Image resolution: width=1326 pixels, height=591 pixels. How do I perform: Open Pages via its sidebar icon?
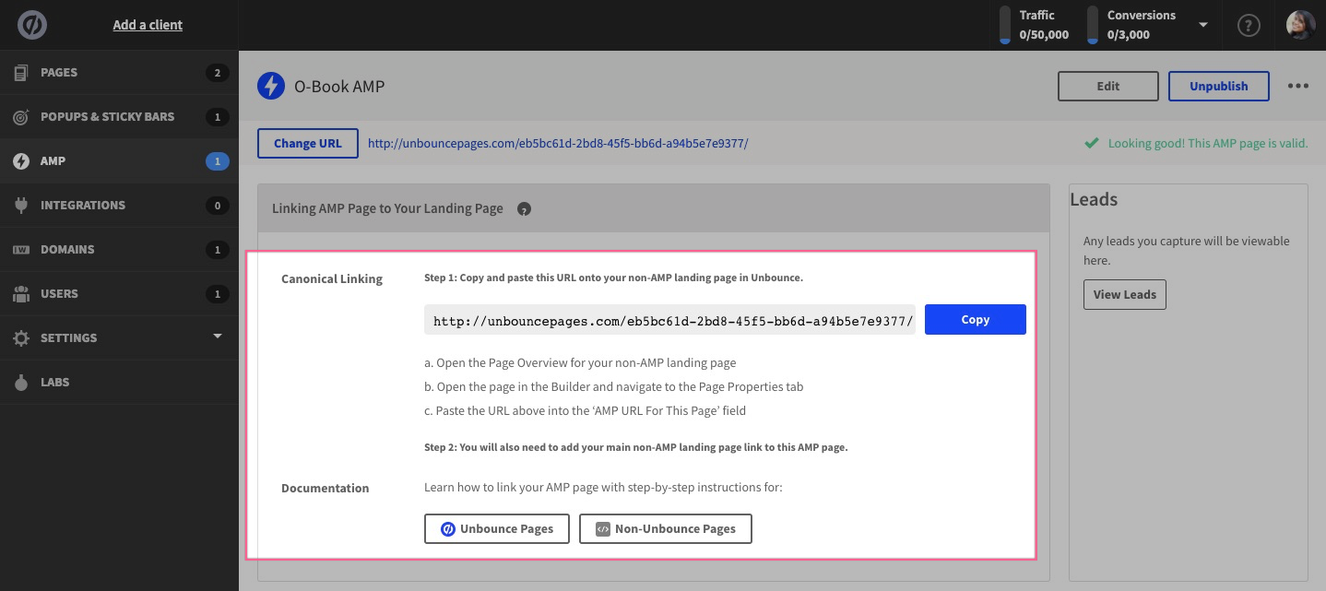(21, 73)
